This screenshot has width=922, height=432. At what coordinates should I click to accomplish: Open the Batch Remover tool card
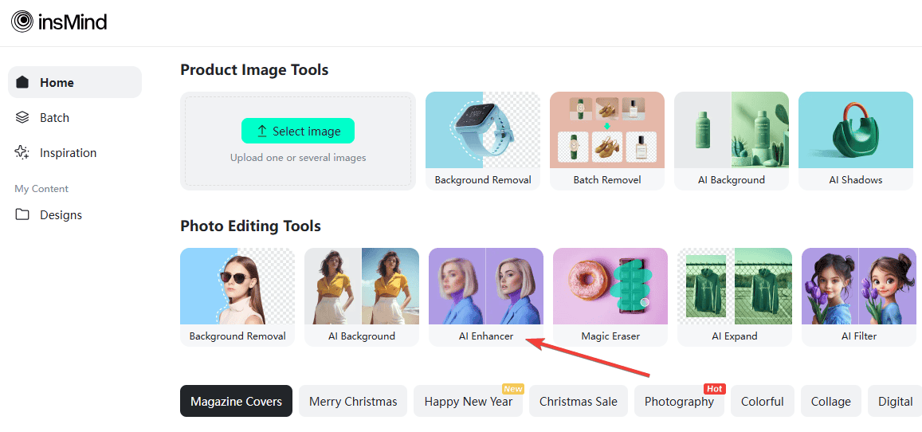[x=606, y=141]
